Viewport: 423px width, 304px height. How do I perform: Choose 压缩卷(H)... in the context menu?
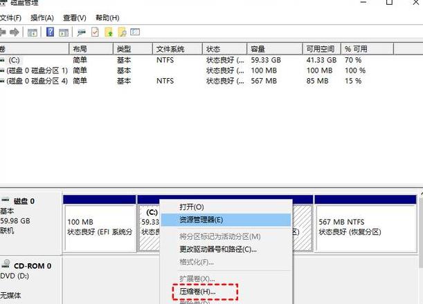(x=226, y=292)
